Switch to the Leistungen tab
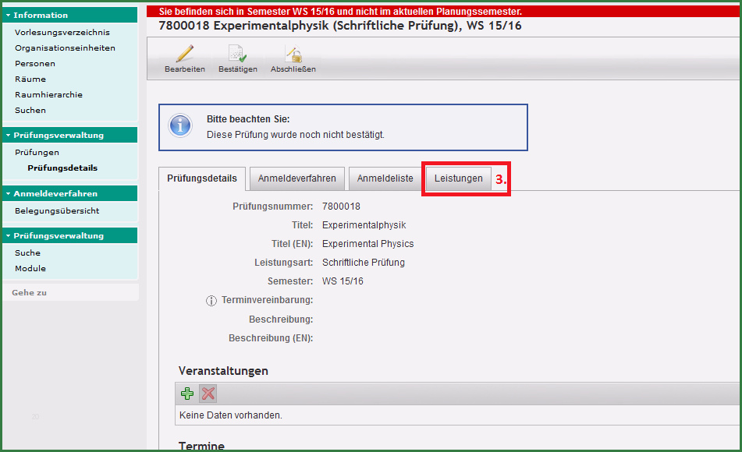 tap(458, 178)
